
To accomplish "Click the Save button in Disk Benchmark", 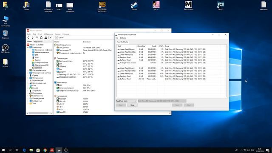I will 177,105.
